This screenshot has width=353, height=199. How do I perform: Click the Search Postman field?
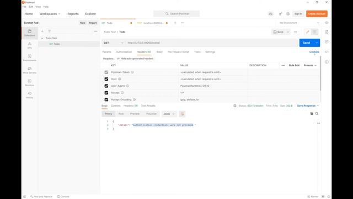coord(176,14)
